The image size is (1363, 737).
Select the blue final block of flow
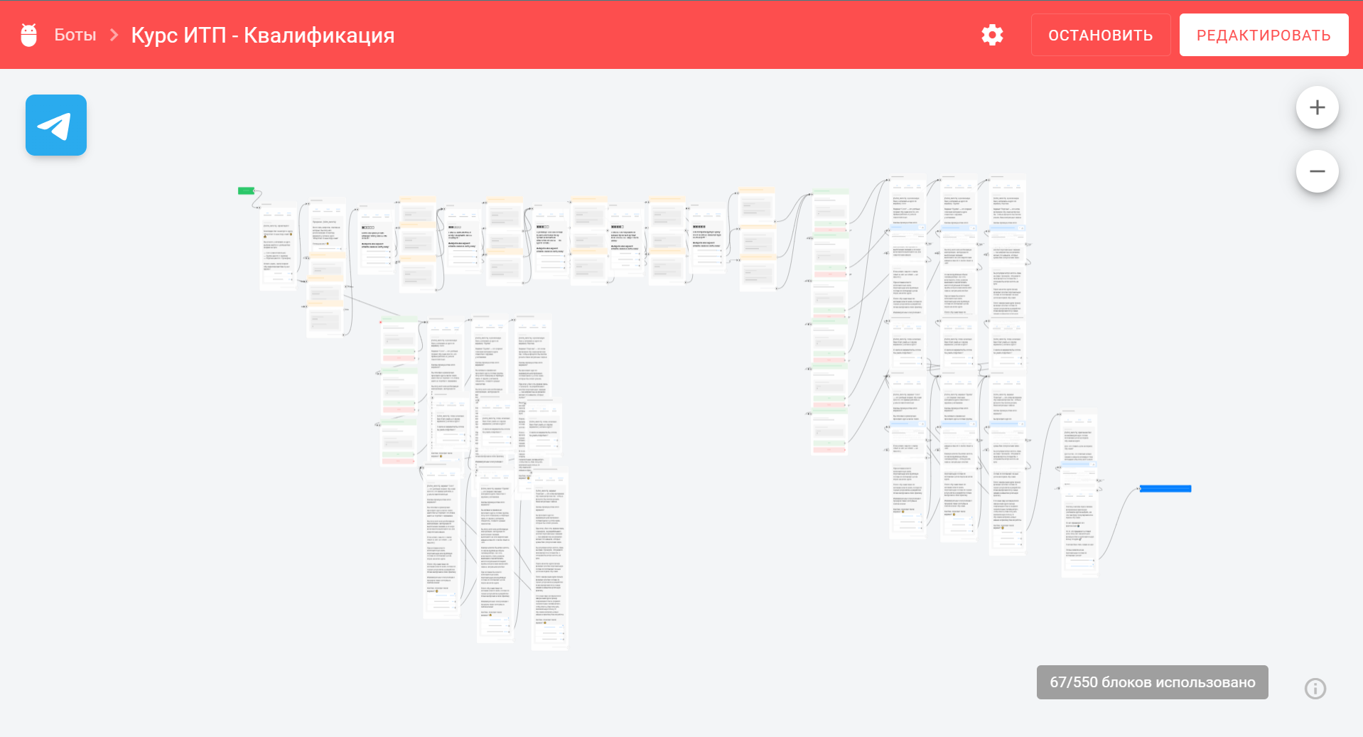pos(1165,488)
